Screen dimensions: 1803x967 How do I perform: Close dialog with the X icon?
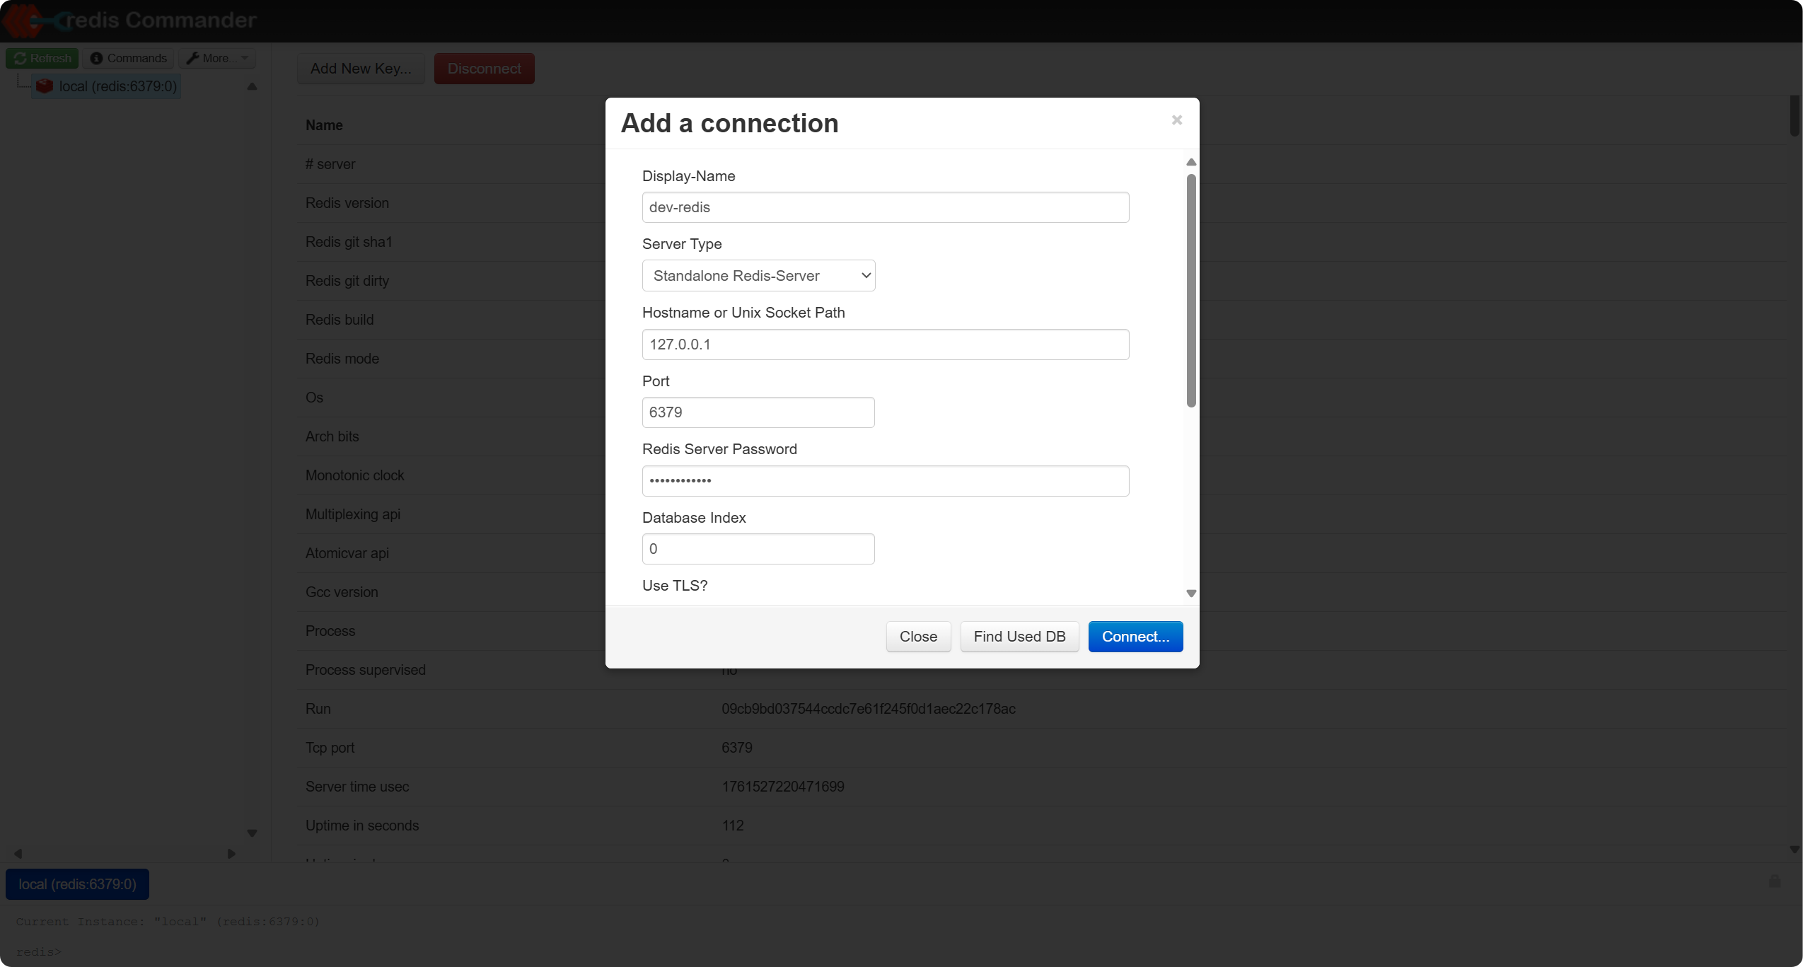[x=1176, y=120]
